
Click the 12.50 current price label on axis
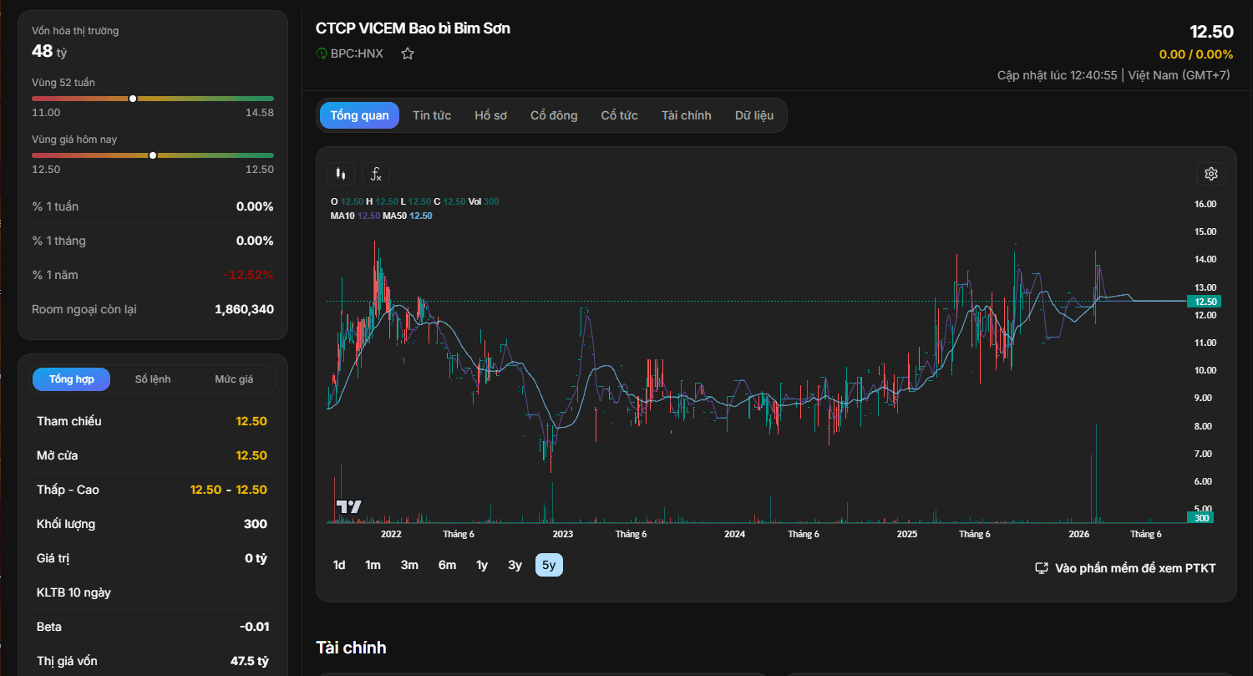(x=1204, y=302)
